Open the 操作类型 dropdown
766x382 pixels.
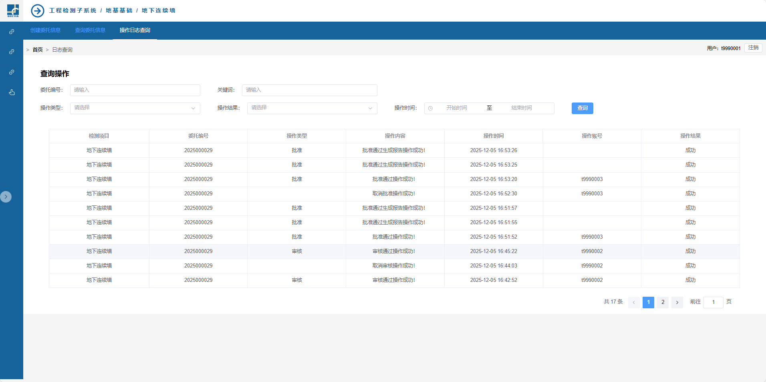pyautogui.click(x=135, y=108)
